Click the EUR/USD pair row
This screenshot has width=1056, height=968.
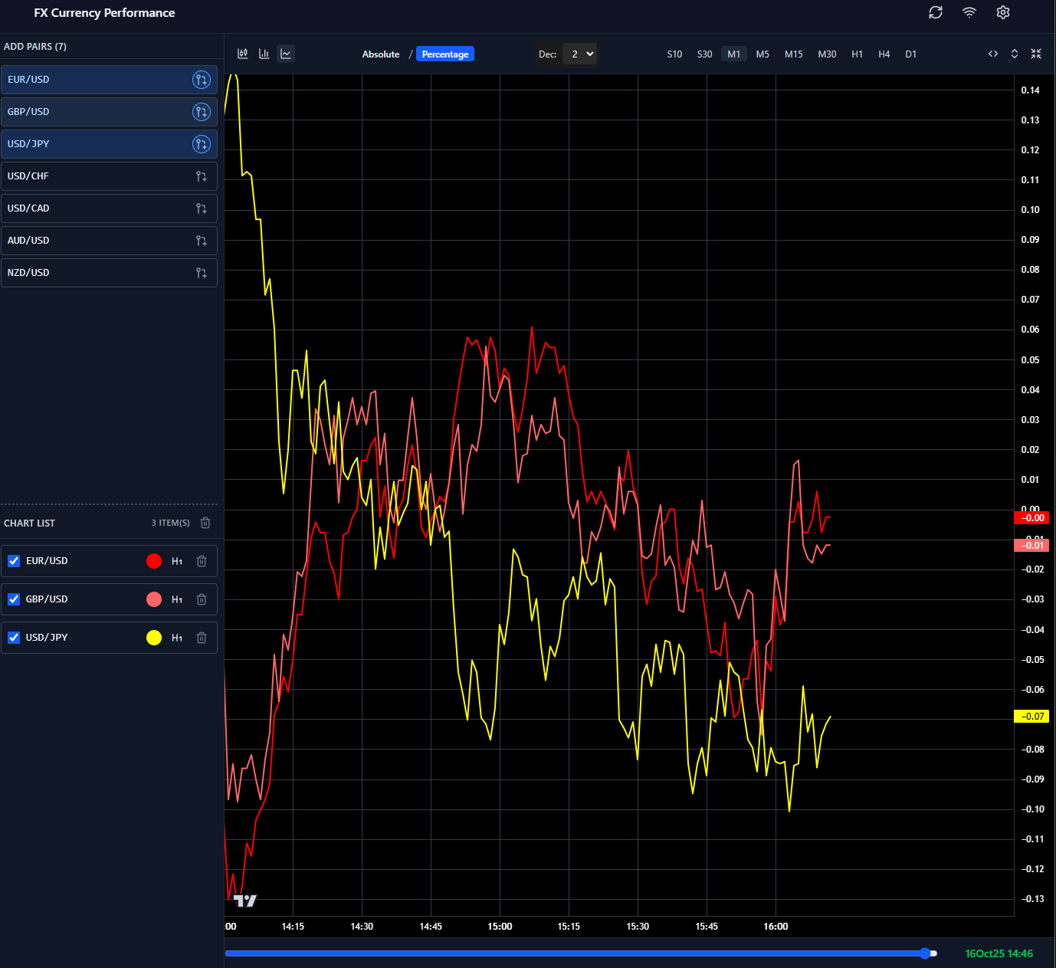pos(109,80)
